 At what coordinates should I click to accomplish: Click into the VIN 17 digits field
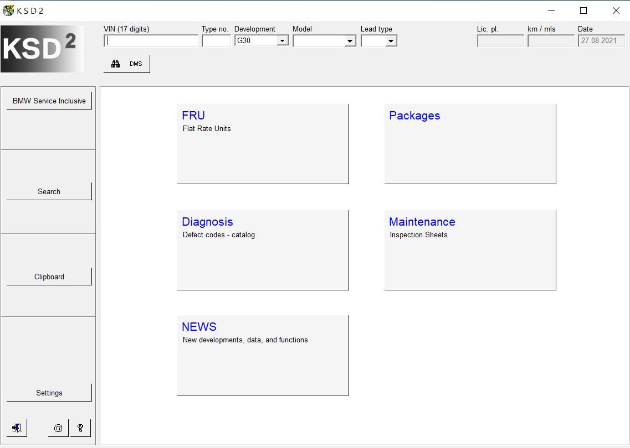click(151, 41)
